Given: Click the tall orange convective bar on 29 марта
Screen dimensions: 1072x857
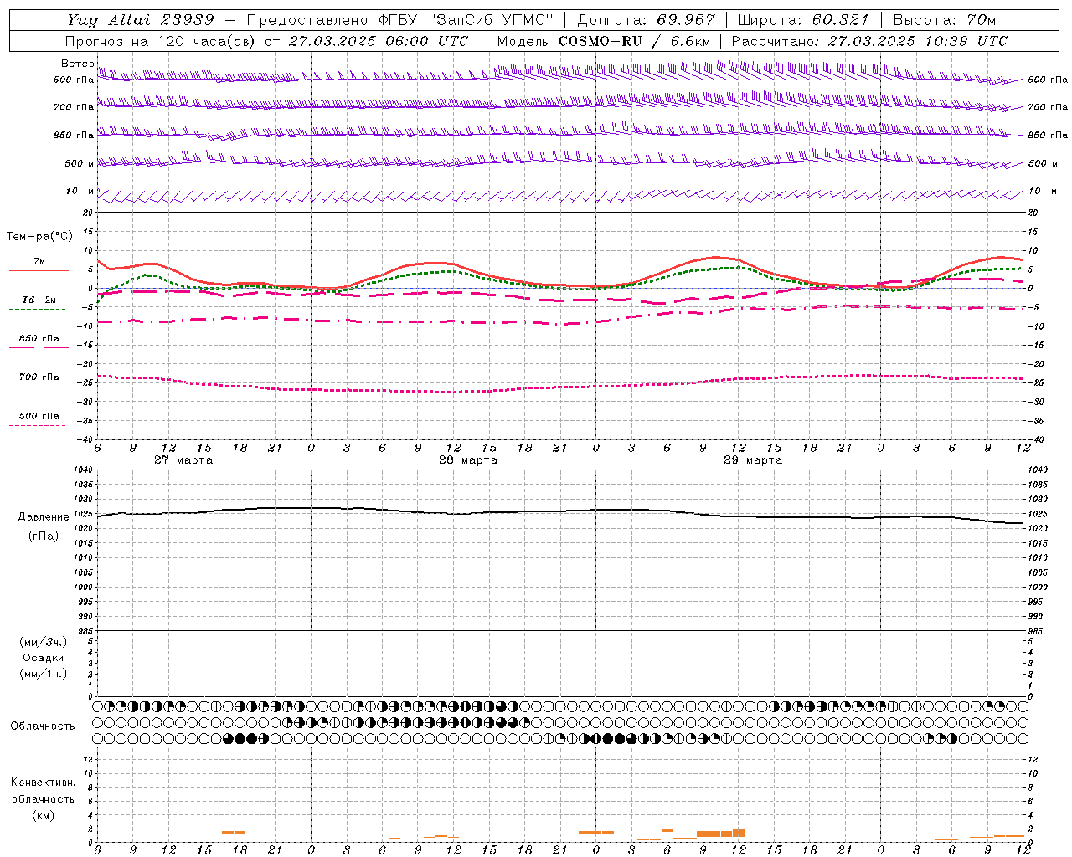Looking at the screenshot, I should coord(739,833).
